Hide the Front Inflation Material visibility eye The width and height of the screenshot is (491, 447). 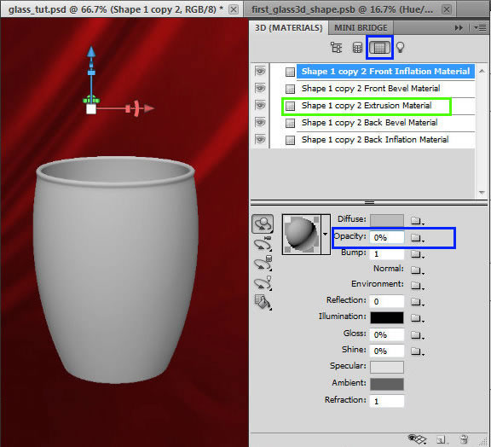tap(260, 71)
